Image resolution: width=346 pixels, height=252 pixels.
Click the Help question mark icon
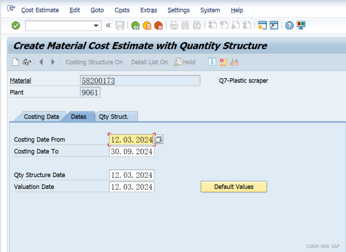(288, 25)
